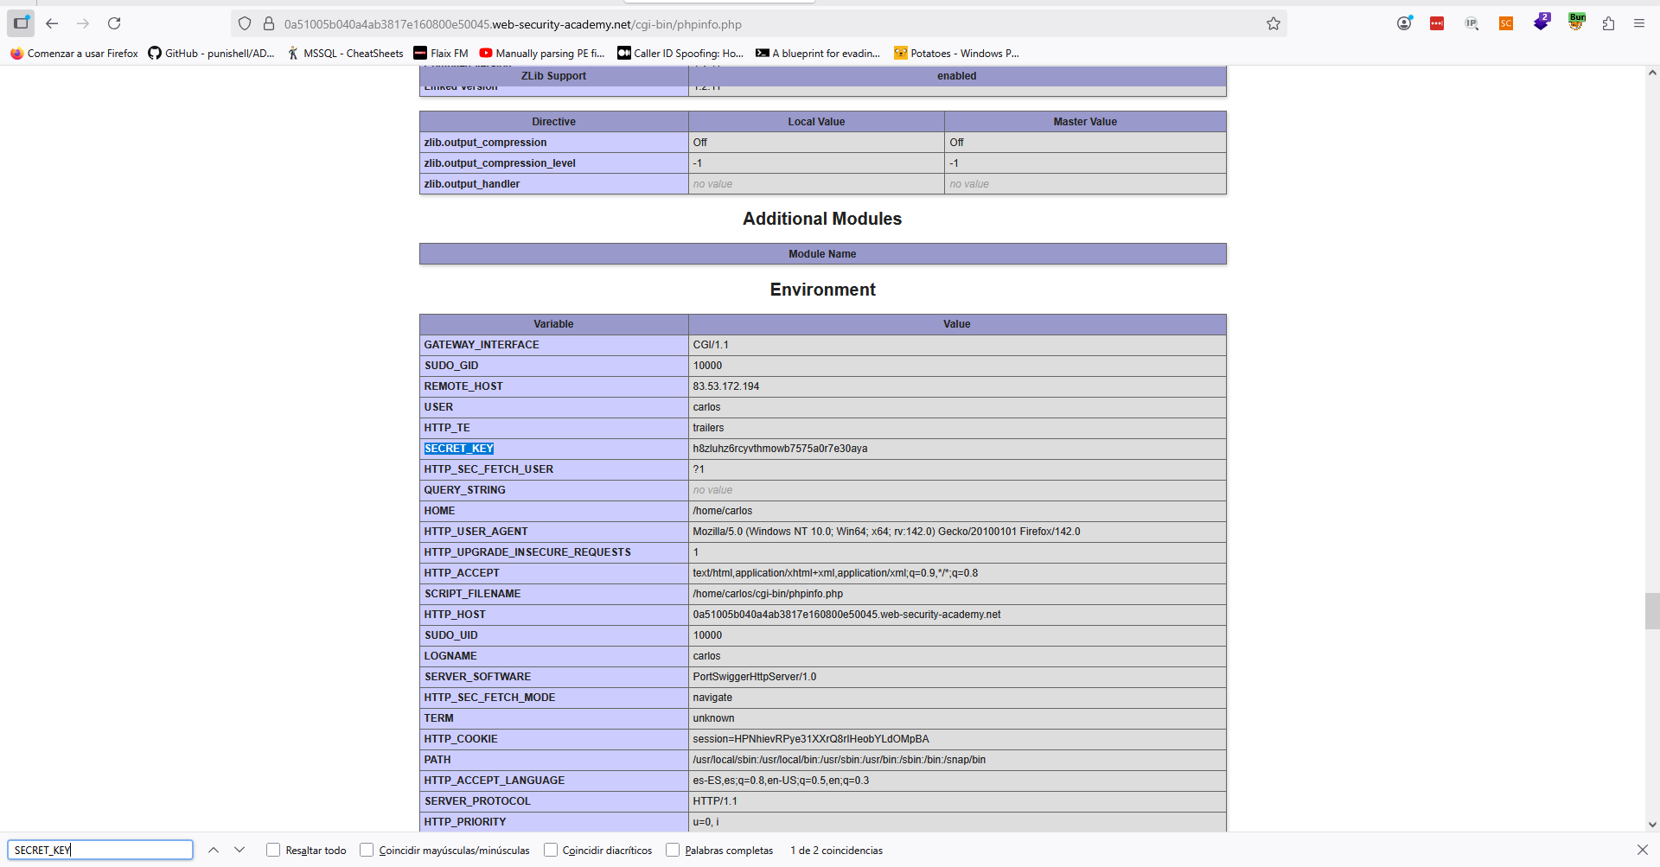1660x867 pixels.
Task: Bookmark this page with the star icon
Action: coord(1273,24)
